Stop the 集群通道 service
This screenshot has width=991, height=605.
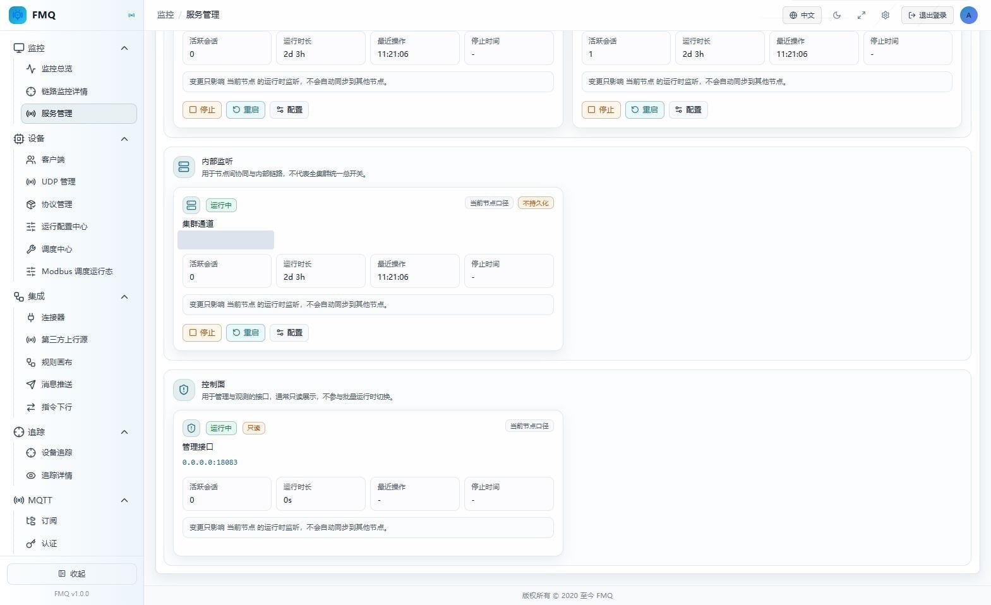[x=202, y=333]
